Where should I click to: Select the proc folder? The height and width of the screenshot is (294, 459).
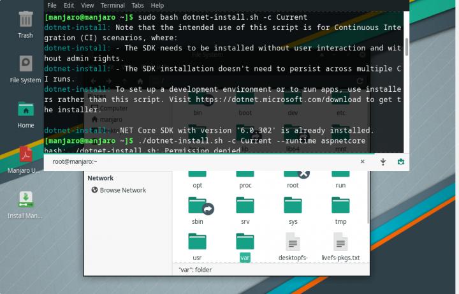click(245, 180)
